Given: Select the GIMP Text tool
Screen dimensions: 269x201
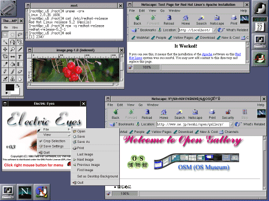Looking at the screenshot, I should pyautogui.click(x=20, y=57).
